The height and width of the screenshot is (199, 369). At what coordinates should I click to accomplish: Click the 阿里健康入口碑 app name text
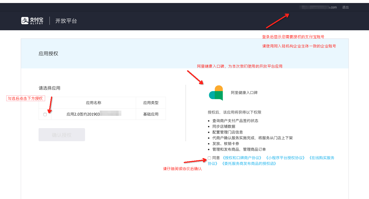[244, 93]
